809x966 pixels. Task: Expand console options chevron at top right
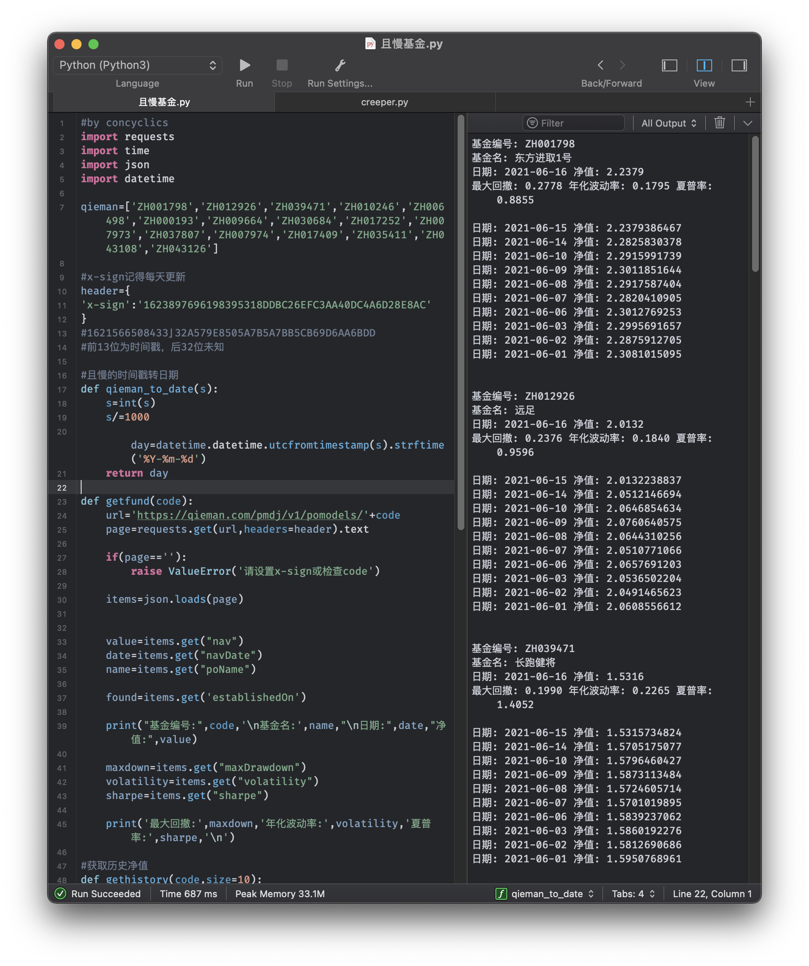point(748,123)
